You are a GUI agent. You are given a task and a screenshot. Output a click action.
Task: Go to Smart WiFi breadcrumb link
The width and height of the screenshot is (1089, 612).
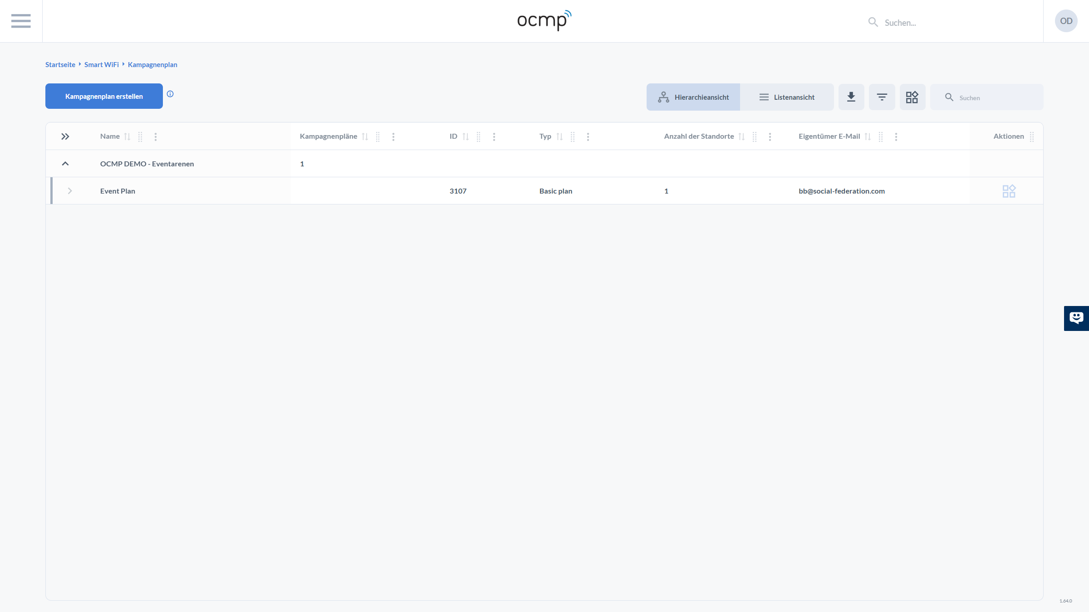(x=101, y=64)
